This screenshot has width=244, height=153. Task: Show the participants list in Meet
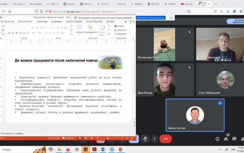[226, 139]
